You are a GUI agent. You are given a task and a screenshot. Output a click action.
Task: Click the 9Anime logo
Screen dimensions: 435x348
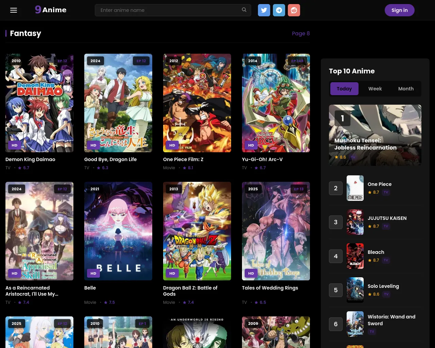(51, 10)
